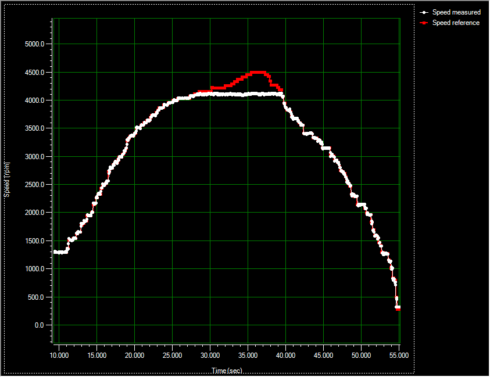
Task: Click the 50.000 time axis label
Action: 361,356
